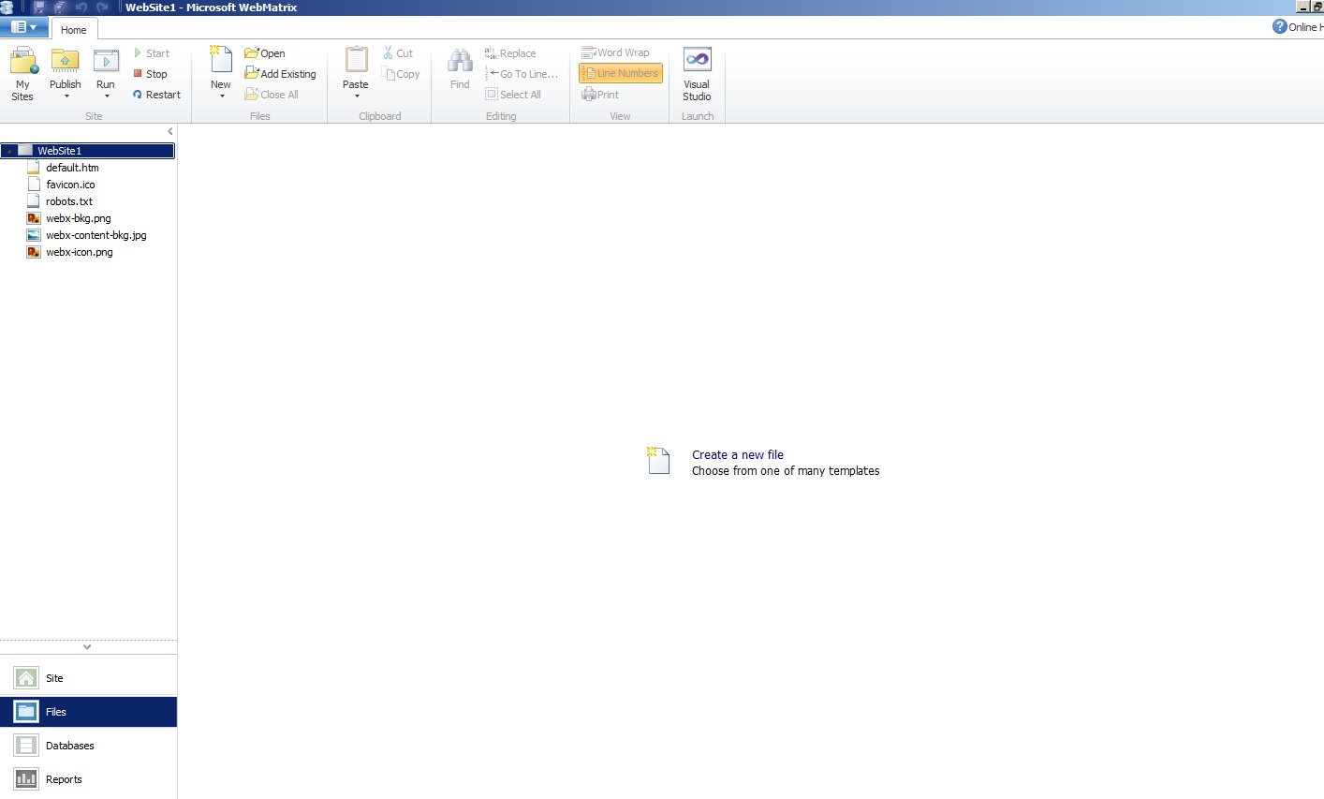Screen dimensions: 1324x799
Task: Switch to the Databases workspace
Action: click(88, 746)
